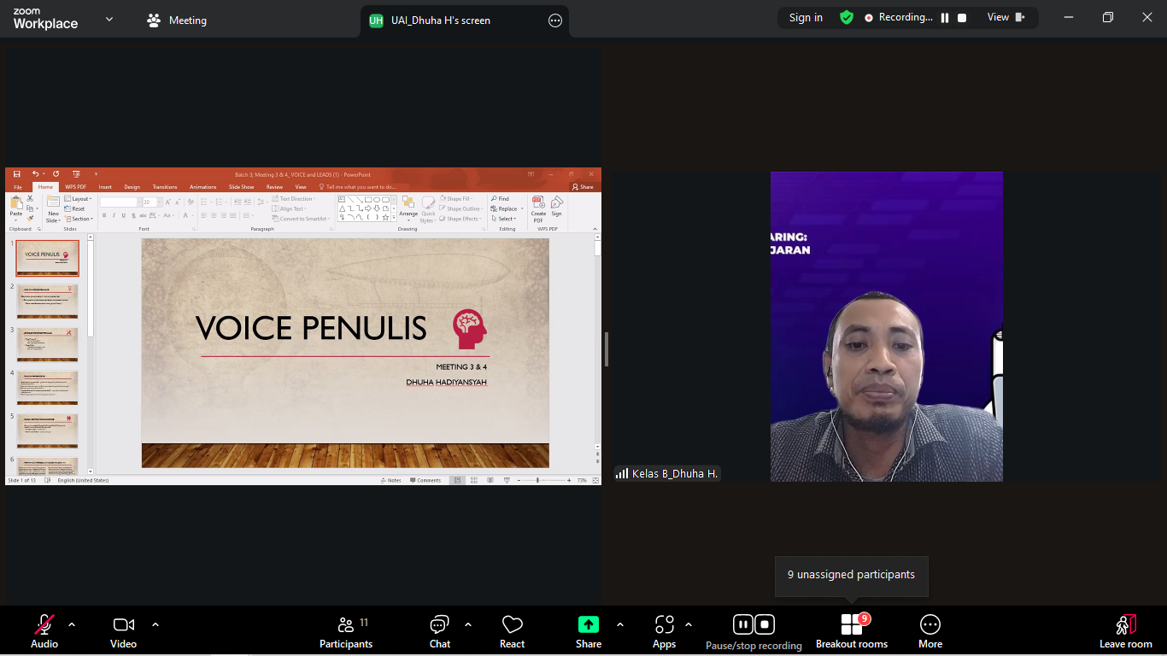This screenshot has width=1167, height=656.
Task: Click the green Share screen button
Action: (588, 631)
